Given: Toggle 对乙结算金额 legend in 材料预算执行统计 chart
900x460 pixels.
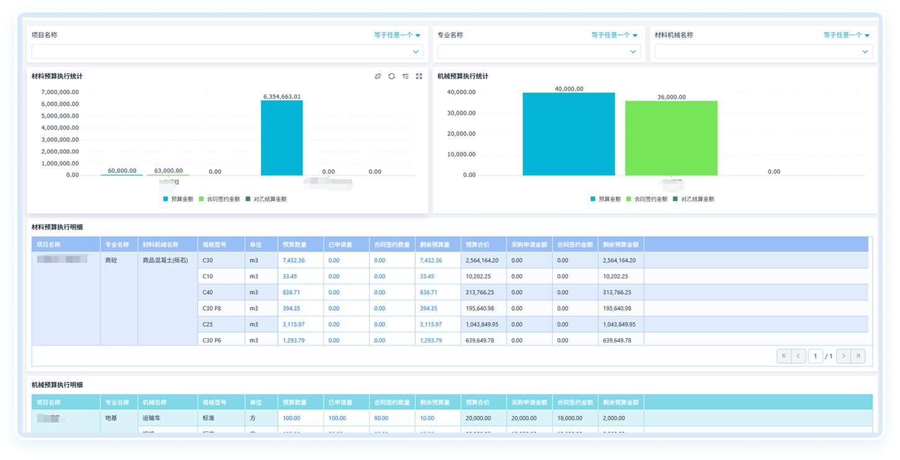Looking at the screenshot, I should 266,200.
